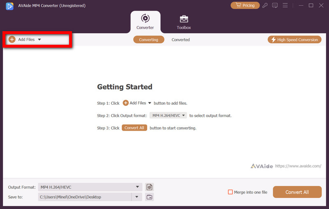Open the feedback chat icon

point(275,5)
